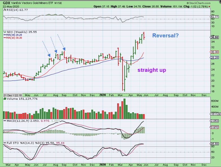
Task: Click the GDX (Weekly) bar-chart legend icon
Action: click(x=5, y=32)
